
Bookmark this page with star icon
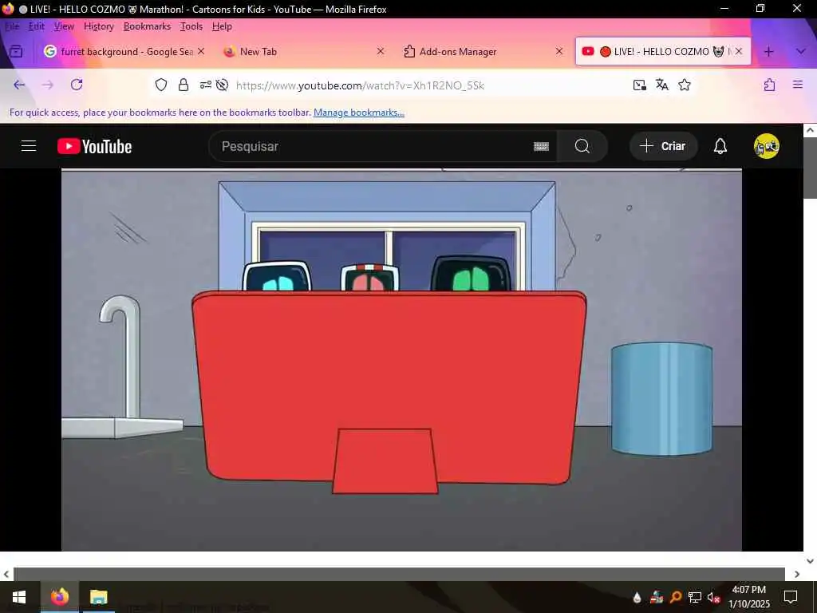click(x=685, y=85)
